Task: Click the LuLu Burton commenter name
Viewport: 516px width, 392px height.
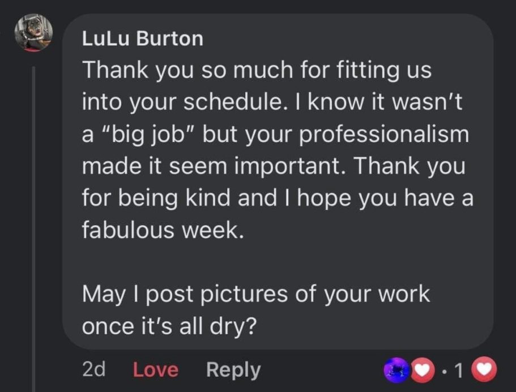Action: click(143, 39)
